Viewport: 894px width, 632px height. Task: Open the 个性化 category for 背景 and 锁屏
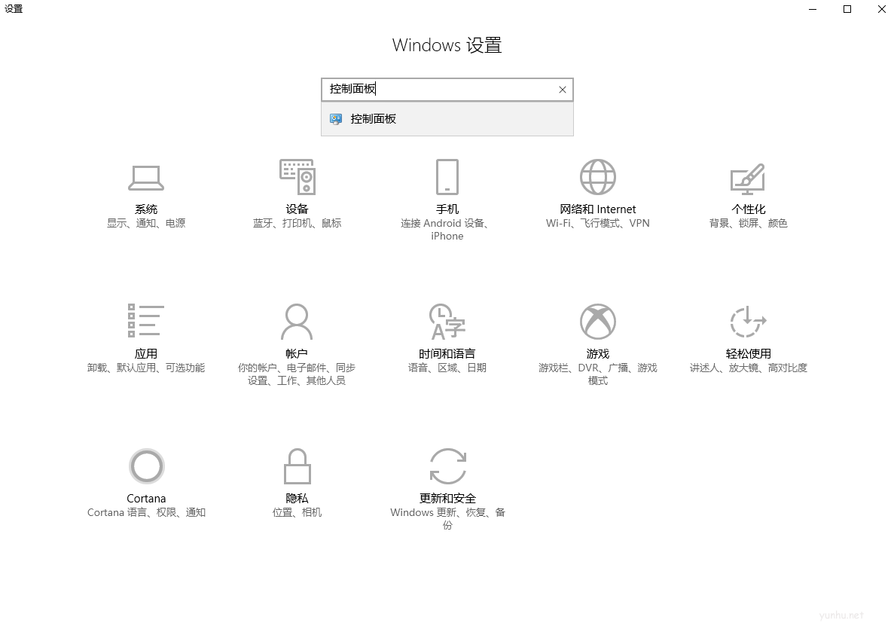click(x=746, y=196)
